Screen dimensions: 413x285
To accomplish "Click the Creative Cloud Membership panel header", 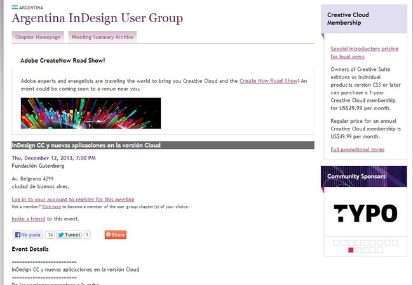I will click(x=363, y=18).
